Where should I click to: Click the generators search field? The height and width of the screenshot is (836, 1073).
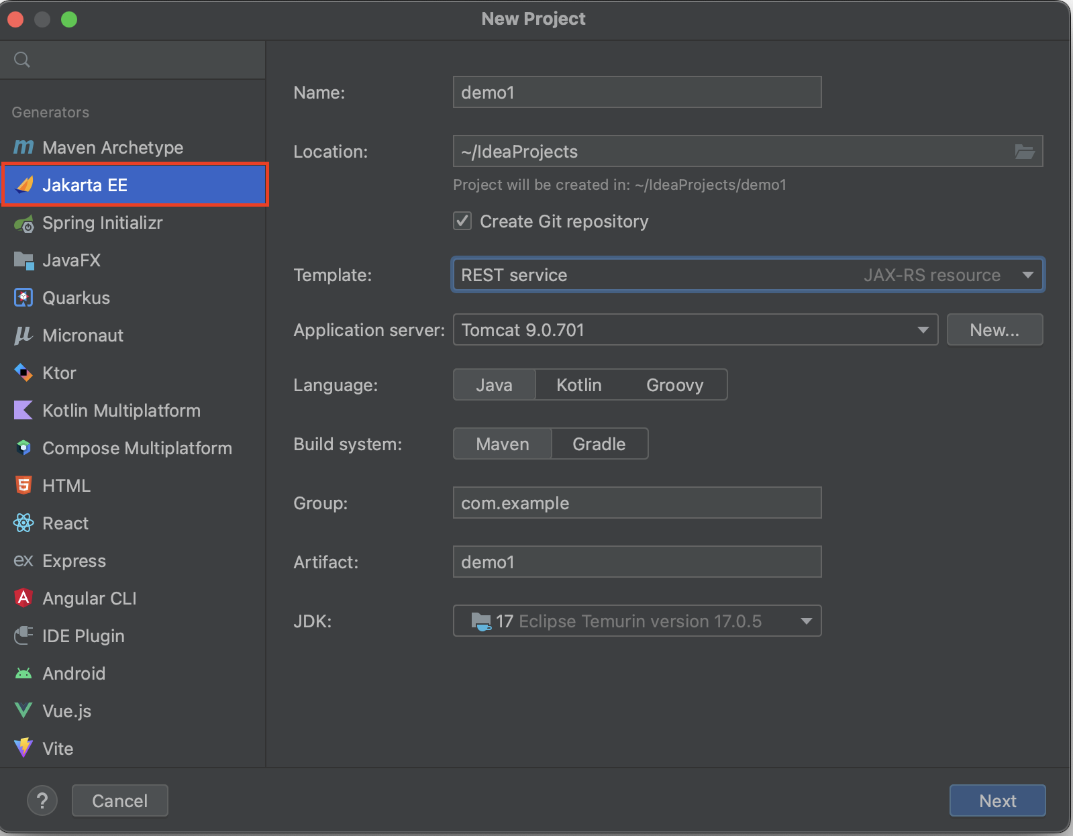coord(133,60)
